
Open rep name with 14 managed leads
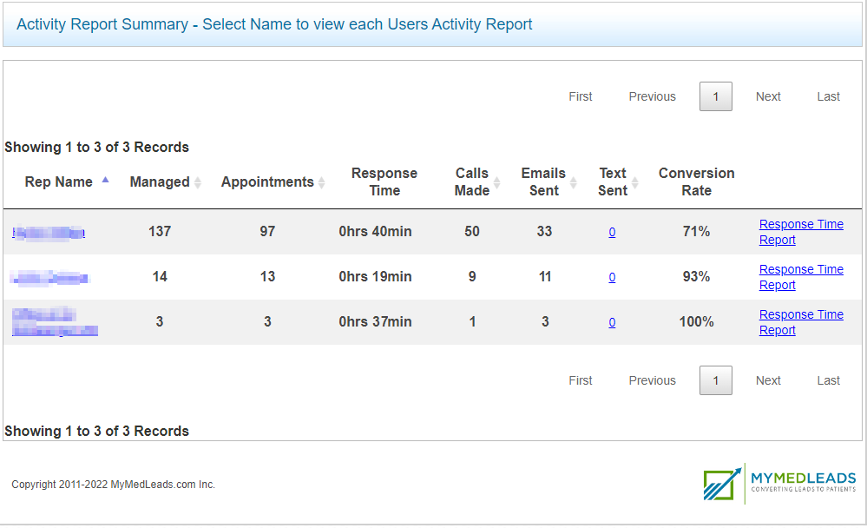[49, 278]
